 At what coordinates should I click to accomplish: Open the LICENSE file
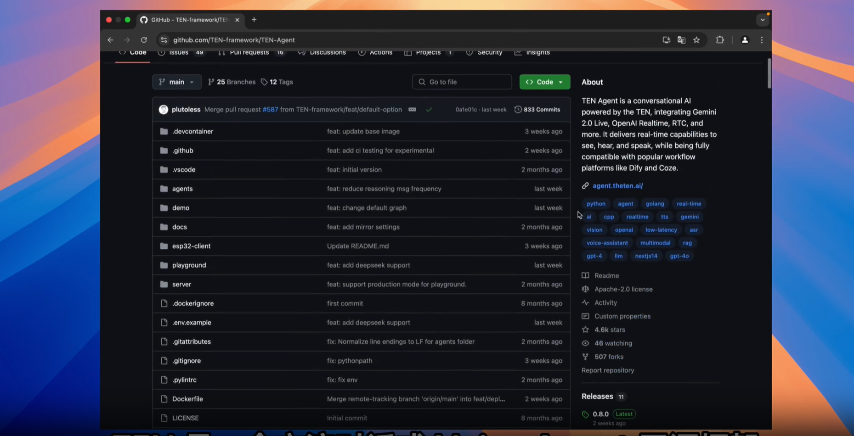186,418
